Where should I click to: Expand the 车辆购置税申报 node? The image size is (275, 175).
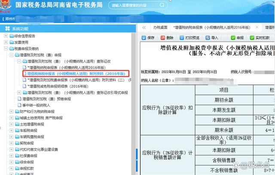(11, 137)
